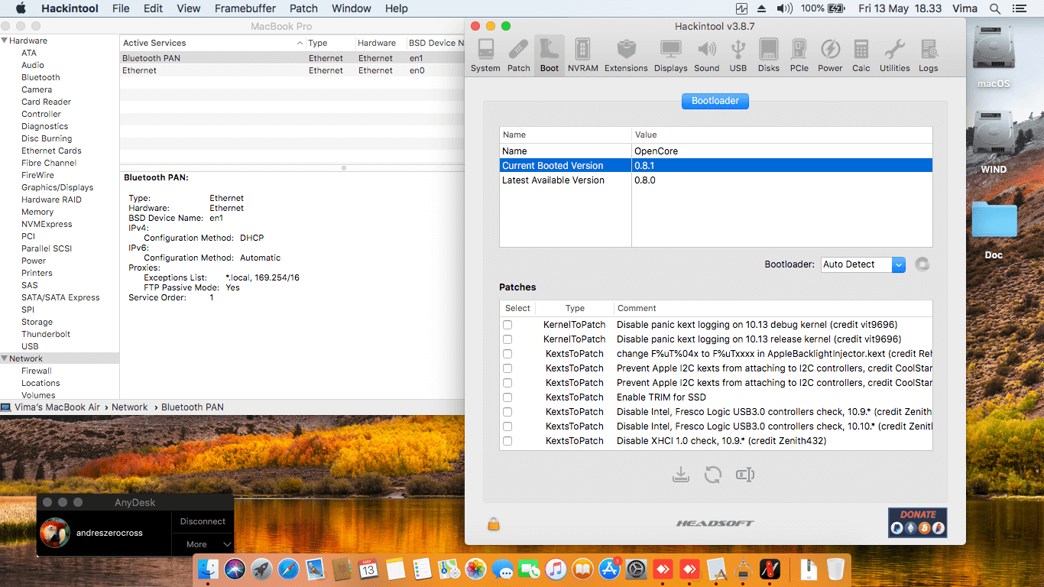Select the NVRAM toolbar icon
Viewport: 1044px width, 587px height.
tap(583, 55)
